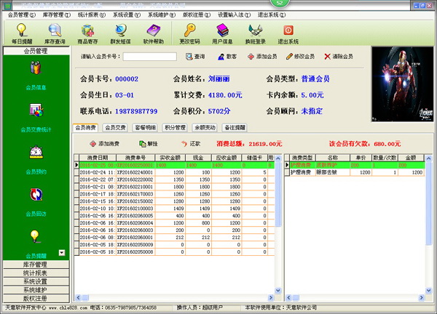The height and width of the screenshot is (314, 437).
Task: Open 软件帮助 software help icon
Action: [x=154, y=33]
